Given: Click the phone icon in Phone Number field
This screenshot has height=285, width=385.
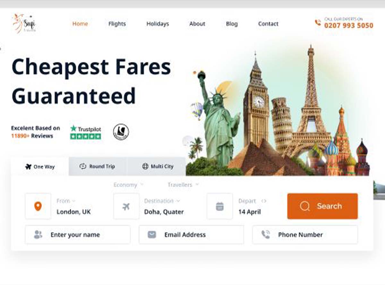Looking at the screenshot, I should (265, 235).
